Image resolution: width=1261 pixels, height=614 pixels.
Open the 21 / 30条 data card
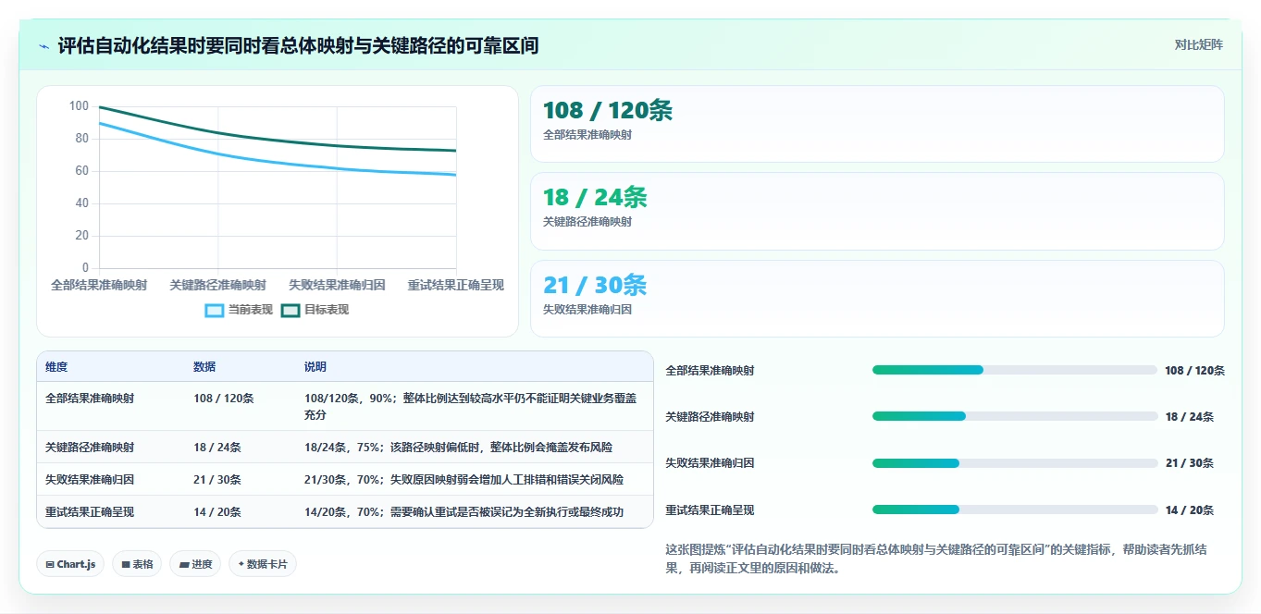pyautogui.click(x=877, y=299)
